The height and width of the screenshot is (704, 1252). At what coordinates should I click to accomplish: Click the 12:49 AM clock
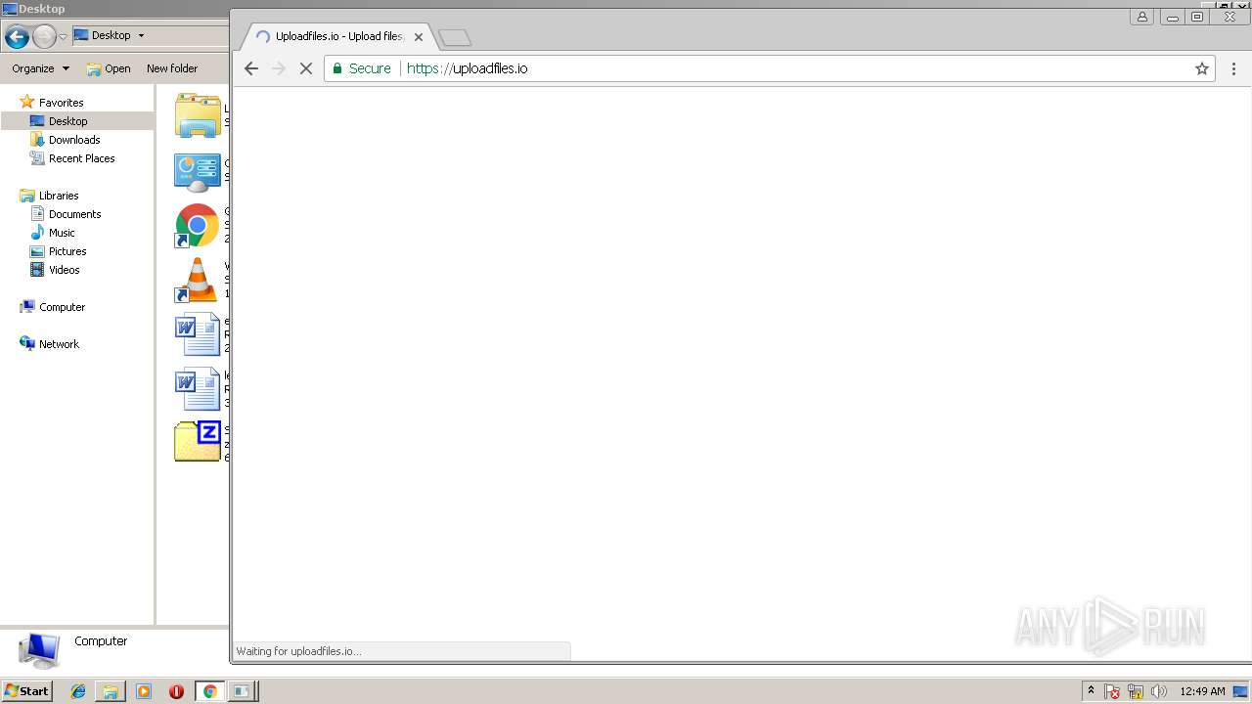pos(1202,691)
